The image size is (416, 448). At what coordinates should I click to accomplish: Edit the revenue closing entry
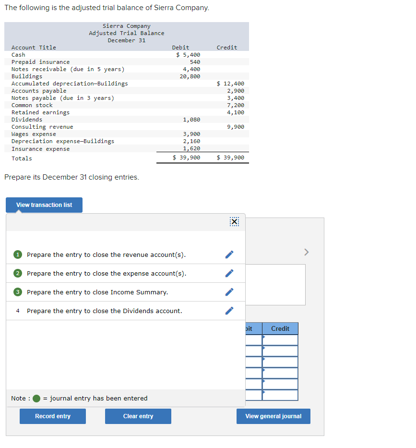coord(229,254)
